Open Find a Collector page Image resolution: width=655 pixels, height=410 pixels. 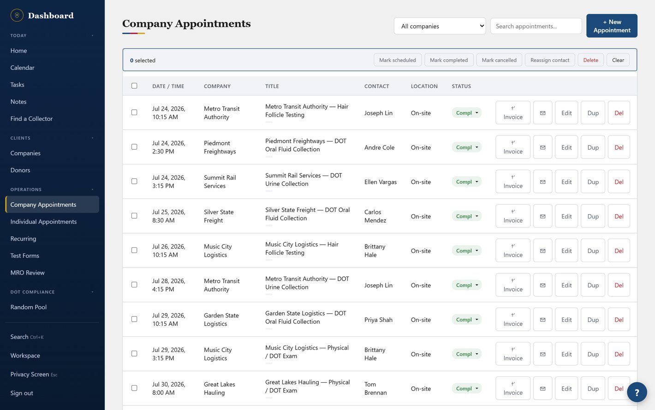point(52,119)
